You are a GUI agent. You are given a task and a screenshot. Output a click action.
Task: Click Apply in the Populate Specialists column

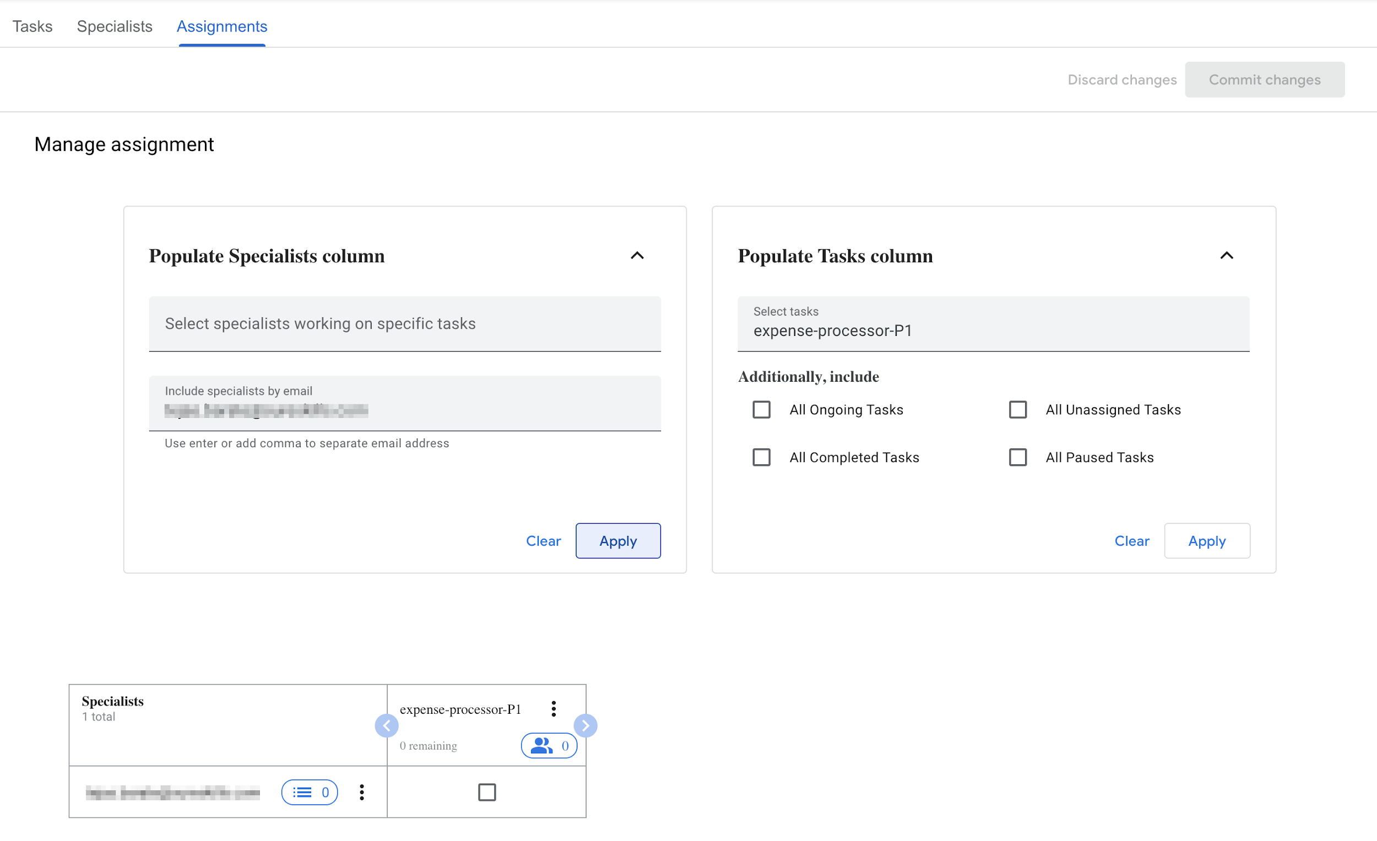[617, 540]
